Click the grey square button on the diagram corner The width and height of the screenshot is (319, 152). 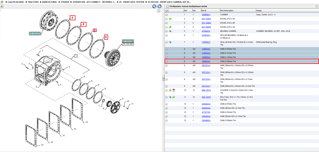pyautogui.click(x=159, y=11)
